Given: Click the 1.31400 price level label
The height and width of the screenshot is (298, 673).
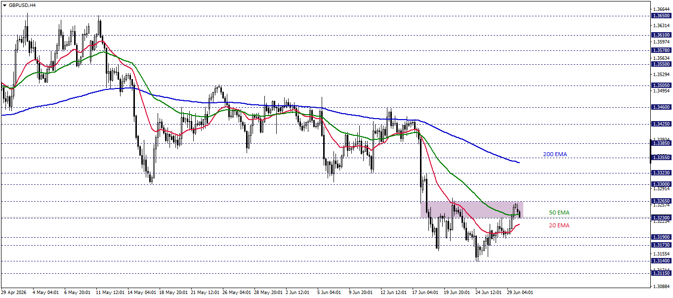Looking at the screenshot, I should coord(661,260).
